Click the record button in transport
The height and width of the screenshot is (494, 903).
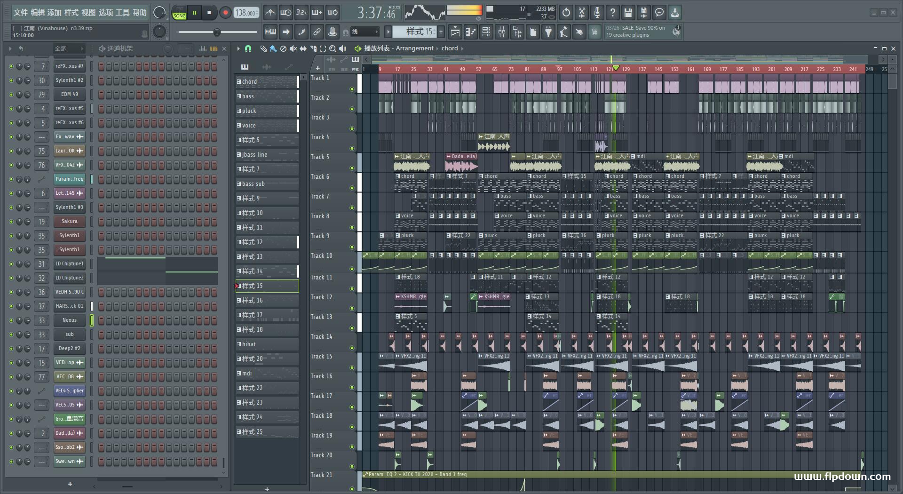pos(225,13)
